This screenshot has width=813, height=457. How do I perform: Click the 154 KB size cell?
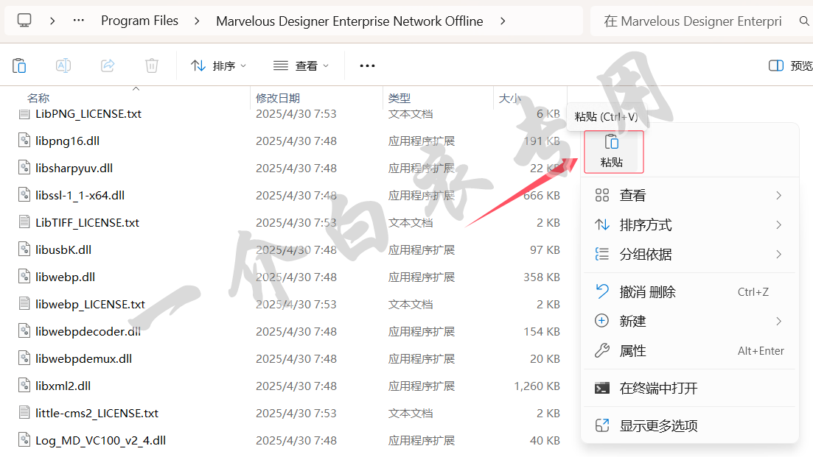point(541,332)
